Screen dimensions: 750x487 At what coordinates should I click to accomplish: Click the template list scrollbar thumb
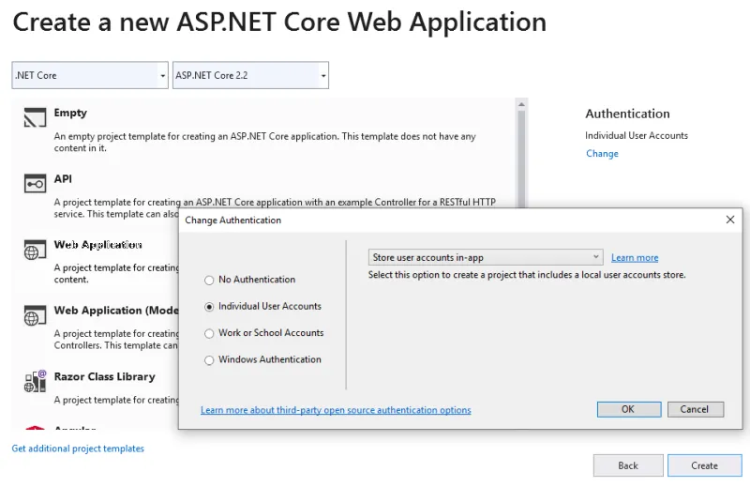(521, 159)
